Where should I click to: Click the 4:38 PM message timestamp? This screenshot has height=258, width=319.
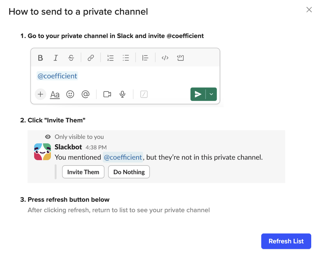pos(96,147)
